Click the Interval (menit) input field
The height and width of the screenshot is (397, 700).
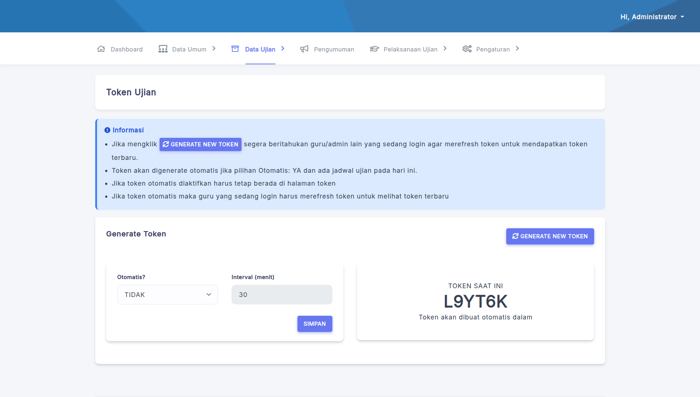282,294
